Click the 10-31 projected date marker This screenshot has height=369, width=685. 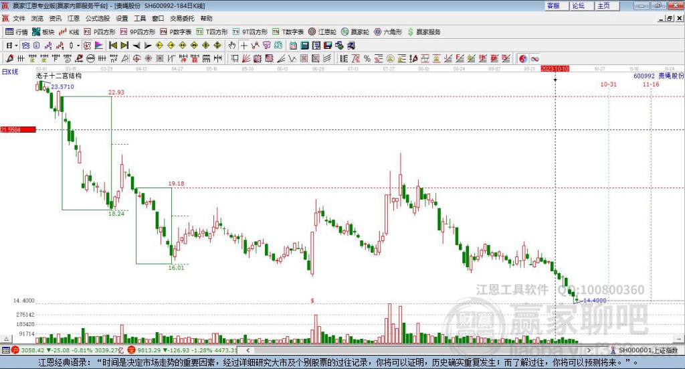[609, 84]
